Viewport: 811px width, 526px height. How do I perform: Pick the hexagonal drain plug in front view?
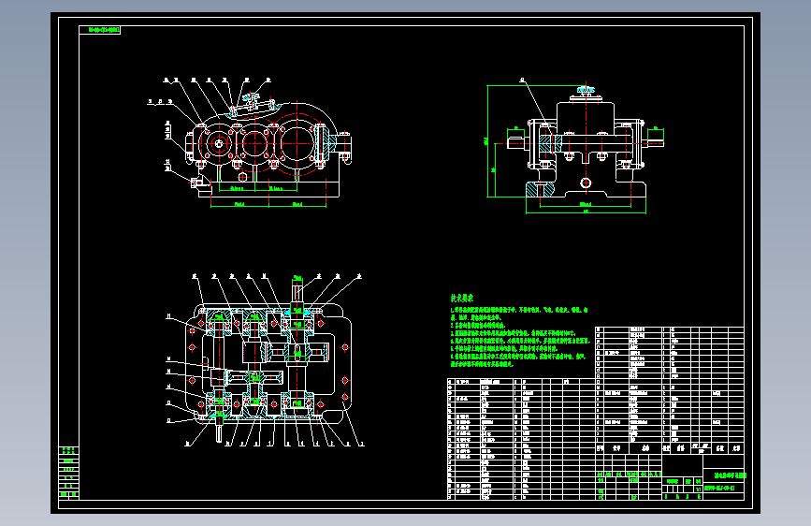click(x=242, y=177)
